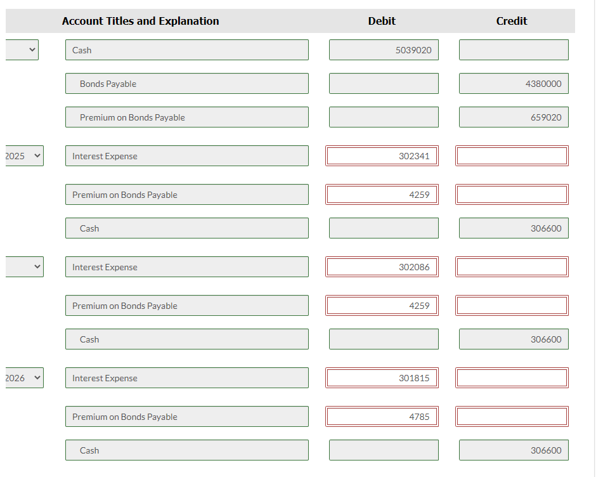The height and width of the screenshot is (477, 596).
Task: Open the 2026 date dropdown
Action: pyautogui.click(x=24, y=377)
